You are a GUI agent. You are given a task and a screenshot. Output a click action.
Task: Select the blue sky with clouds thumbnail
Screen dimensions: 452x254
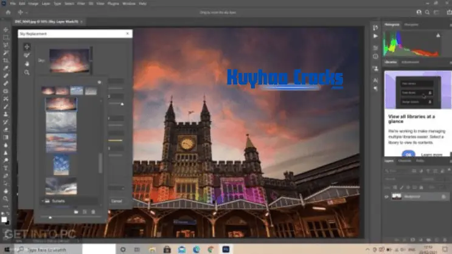pyautogui.click(x=61, y=164)
